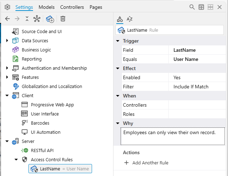Delete rule with trash icon
The height and width of the screenshot is (176, 228).
pos(63,19)
